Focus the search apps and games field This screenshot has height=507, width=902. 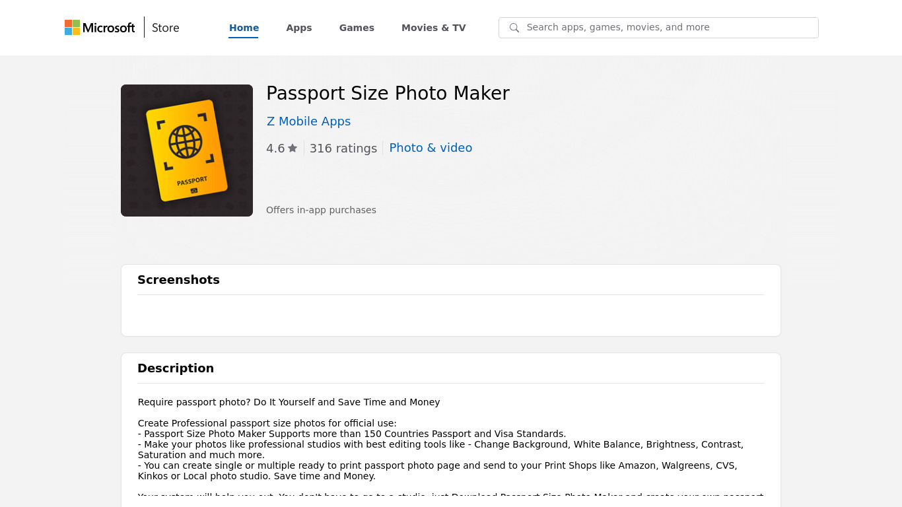(x=667, y=28)
